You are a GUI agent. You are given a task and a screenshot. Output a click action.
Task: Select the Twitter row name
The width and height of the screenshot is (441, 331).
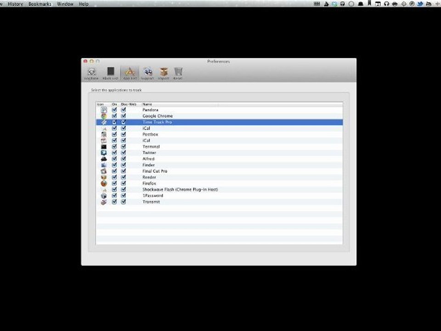pos(149,153)
